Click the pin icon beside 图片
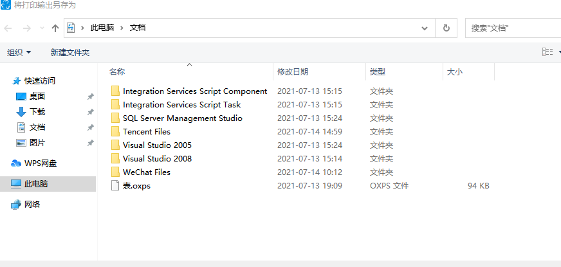 click(91, 143)
